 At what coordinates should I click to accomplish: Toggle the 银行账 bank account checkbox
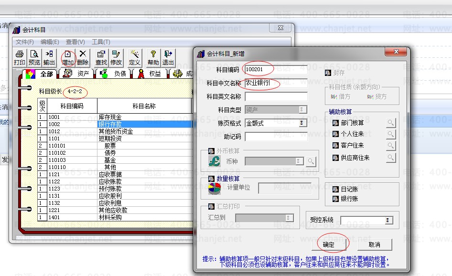[335, 199]
